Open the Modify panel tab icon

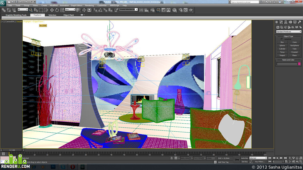(281, 22)
